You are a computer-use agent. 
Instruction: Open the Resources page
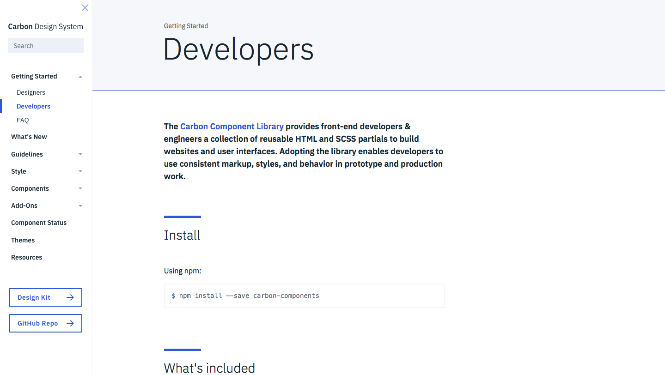coord(27,257)
